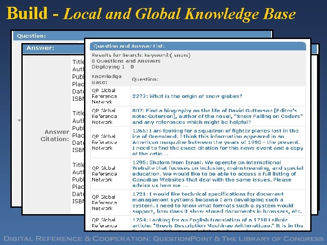Select the Question panel header at top
Image resolution: width=327 pixels, height=245 pixels.
31,36
